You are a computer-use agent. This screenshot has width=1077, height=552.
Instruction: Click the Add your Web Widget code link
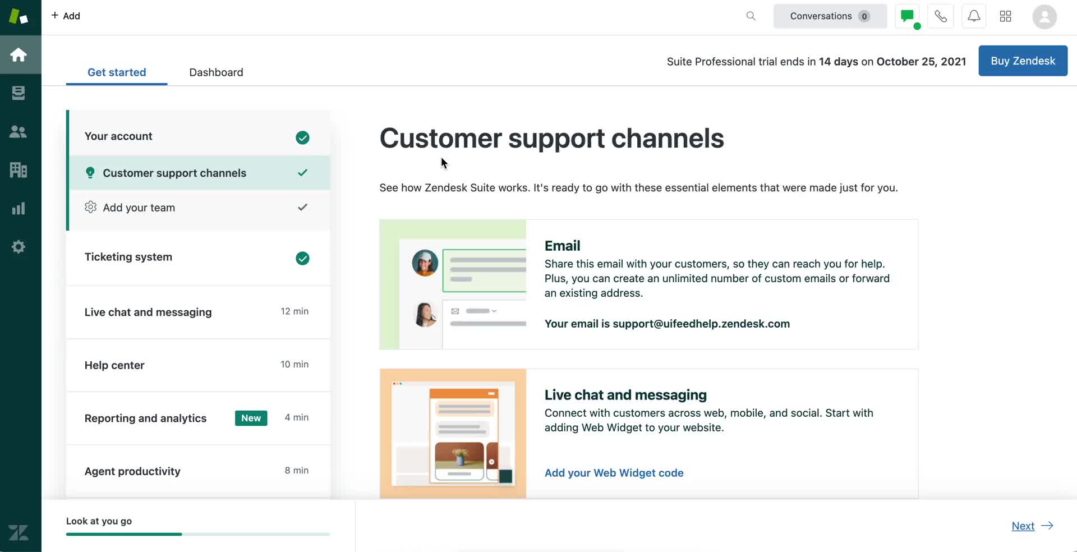[x=614, y=473]
